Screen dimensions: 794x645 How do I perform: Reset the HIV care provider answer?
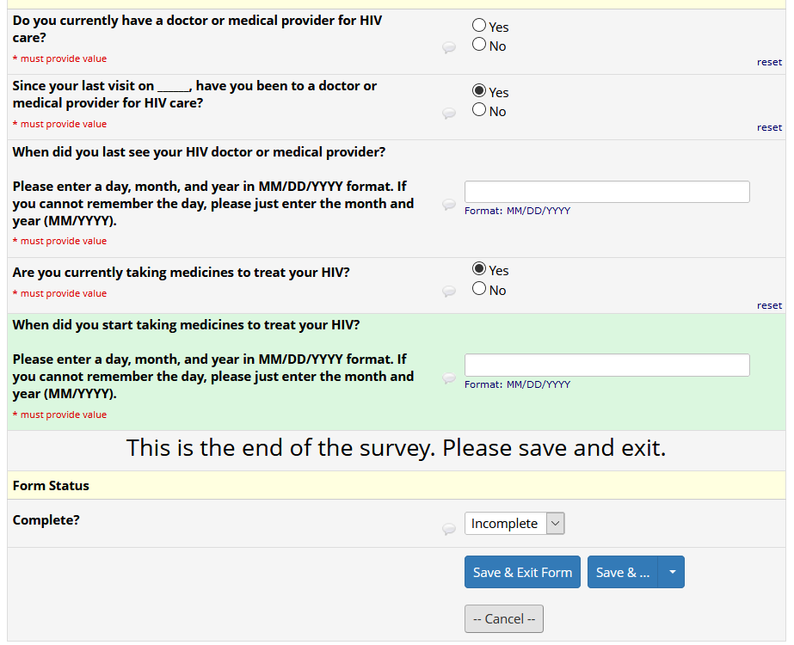769,62
